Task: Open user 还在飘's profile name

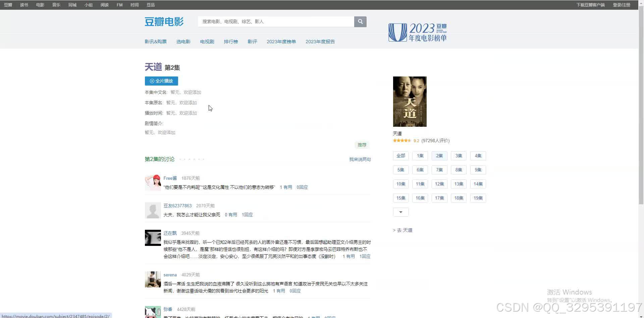Action: click(x=170, y=233)
